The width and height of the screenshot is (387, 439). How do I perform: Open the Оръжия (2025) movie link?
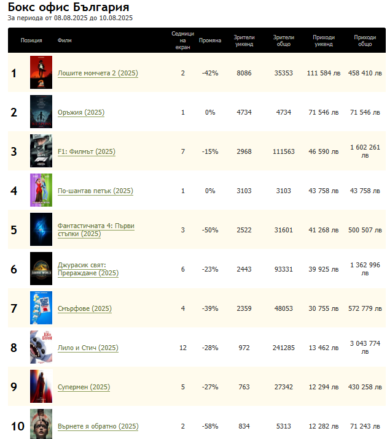tap(81, 113)
